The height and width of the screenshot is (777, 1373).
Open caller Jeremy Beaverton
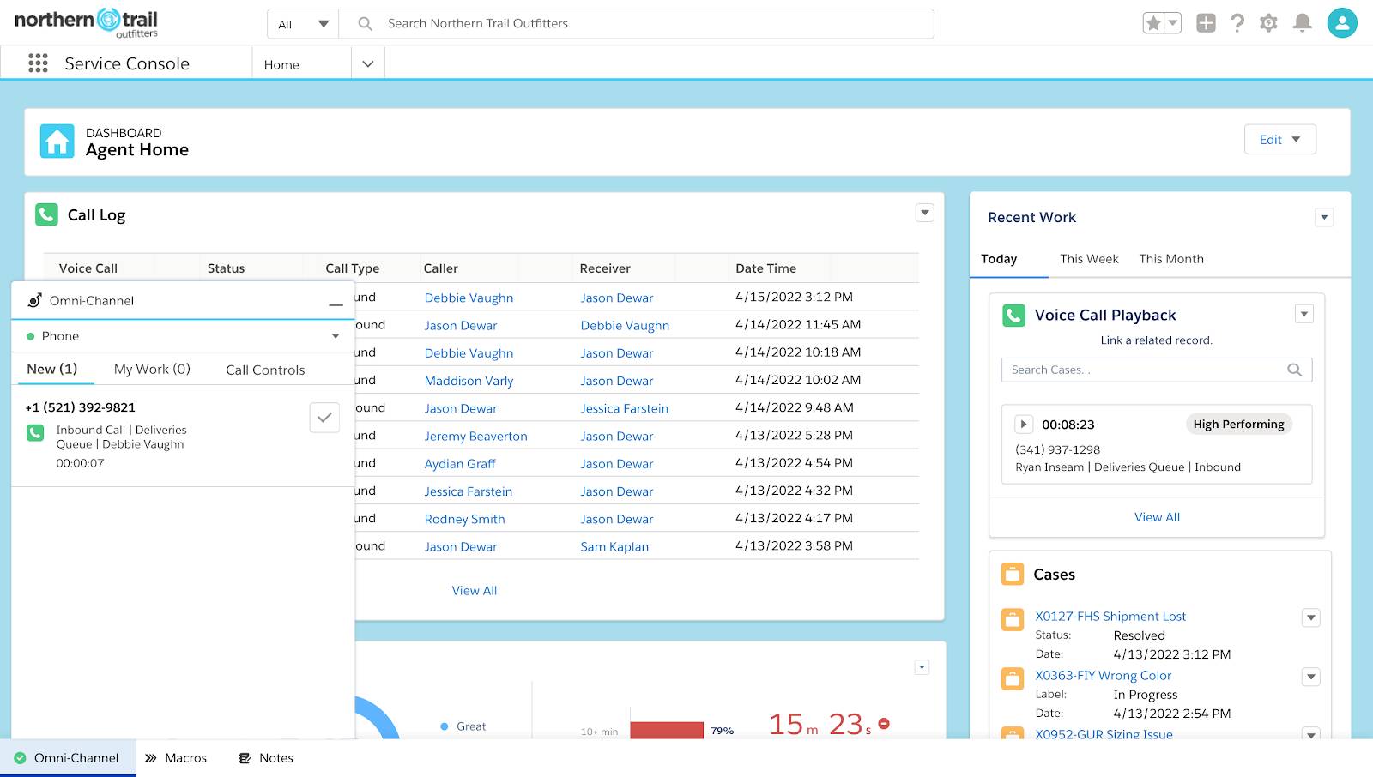(x=475, y=436)
